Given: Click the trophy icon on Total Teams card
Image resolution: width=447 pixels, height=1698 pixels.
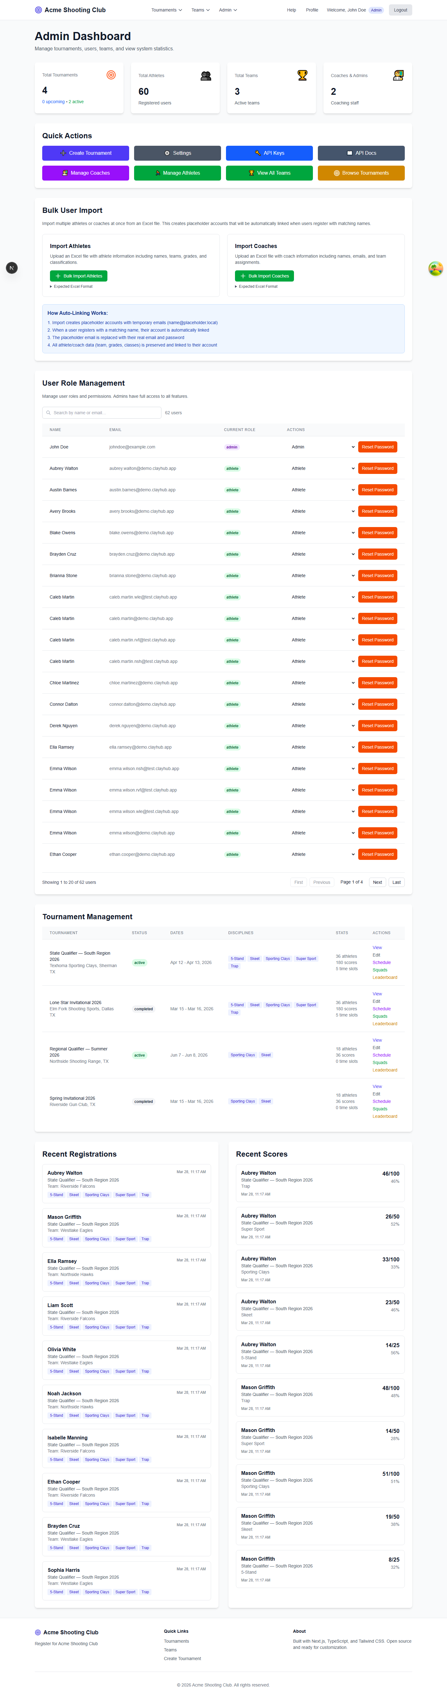Looking at the screenshot, I should [x=302, y=76].
